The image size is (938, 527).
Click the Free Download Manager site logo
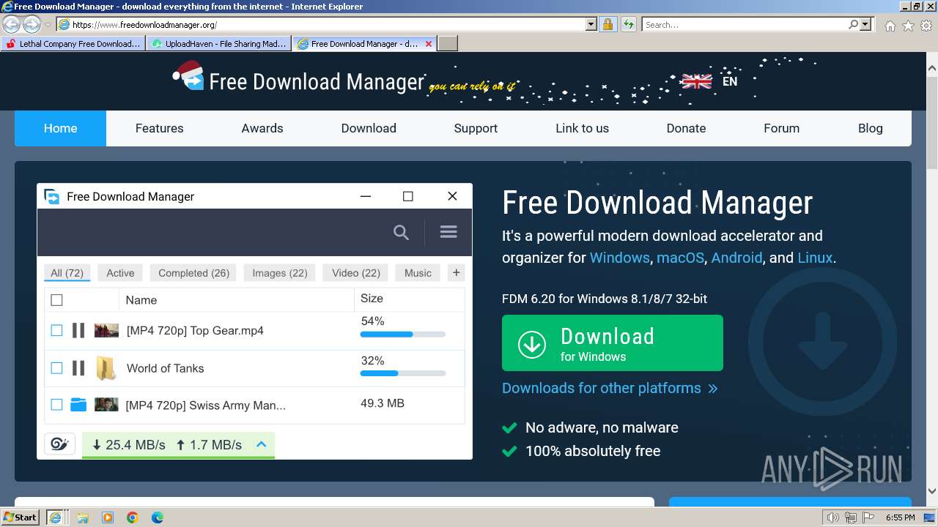(x=298, y=79)
